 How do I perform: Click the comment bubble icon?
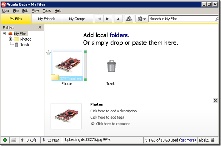tap(93, 124)
